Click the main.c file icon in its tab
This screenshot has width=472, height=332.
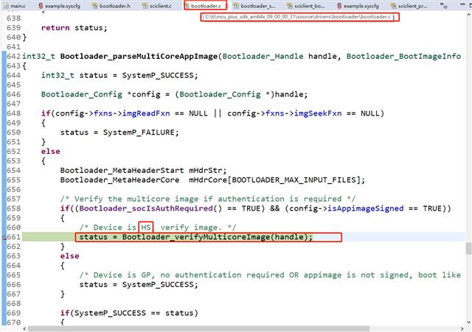click(x=7, y=6)
